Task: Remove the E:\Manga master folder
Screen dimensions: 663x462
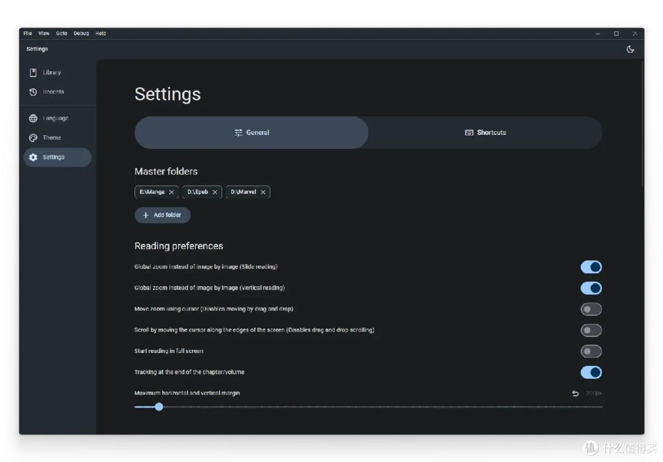Action: (x=171, y=192)
